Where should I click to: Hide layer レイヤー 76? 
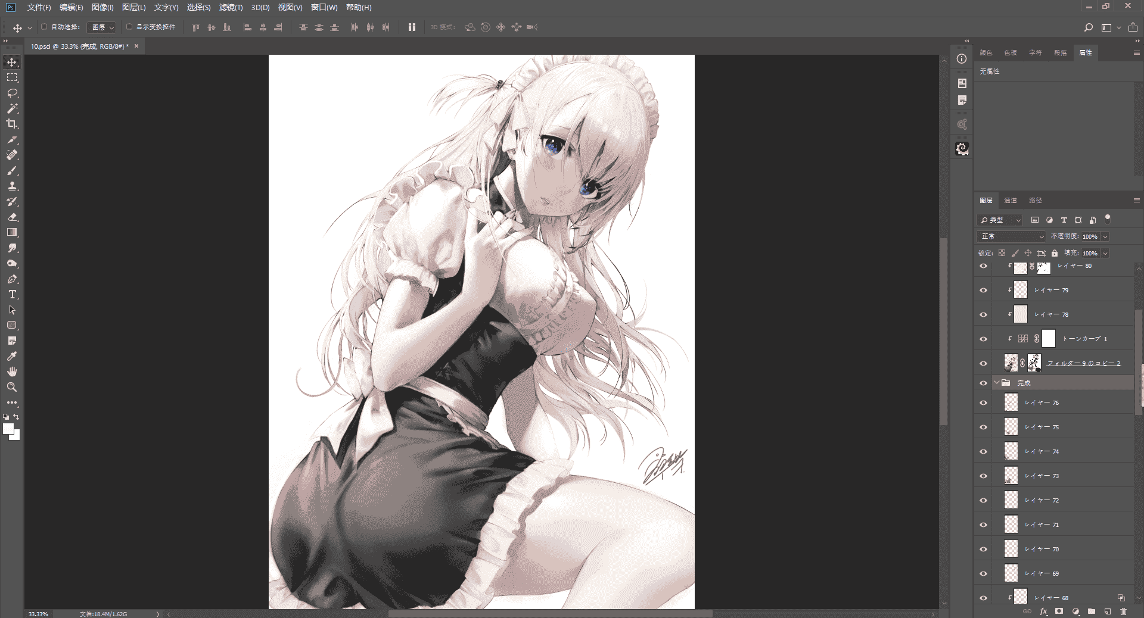point(984,403)
